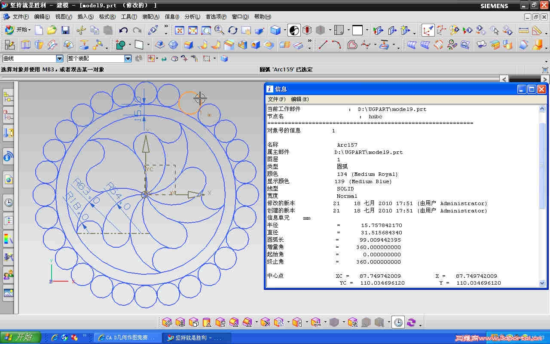The width and height of the screenshot is (550, 344).
Task: Click the 颜色 value 134 (Medium Royal)
Action: tap(368, 174)
